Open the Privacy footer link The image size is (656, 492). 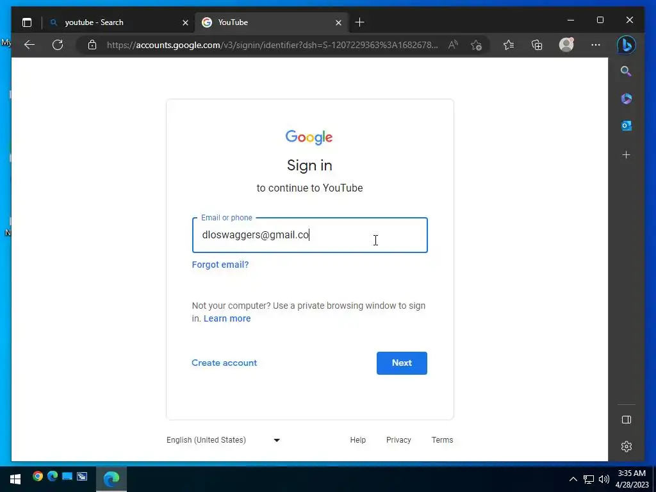[x=398, y=440]
